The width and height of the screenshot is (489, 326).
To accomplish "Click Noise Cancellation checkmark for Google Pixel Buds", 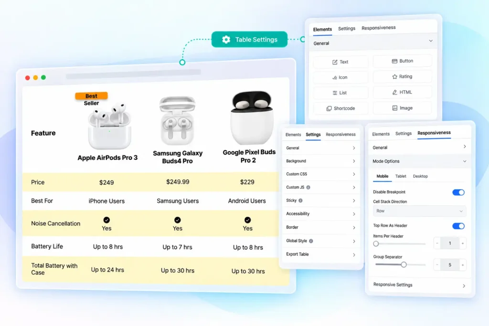I will 248,220.
